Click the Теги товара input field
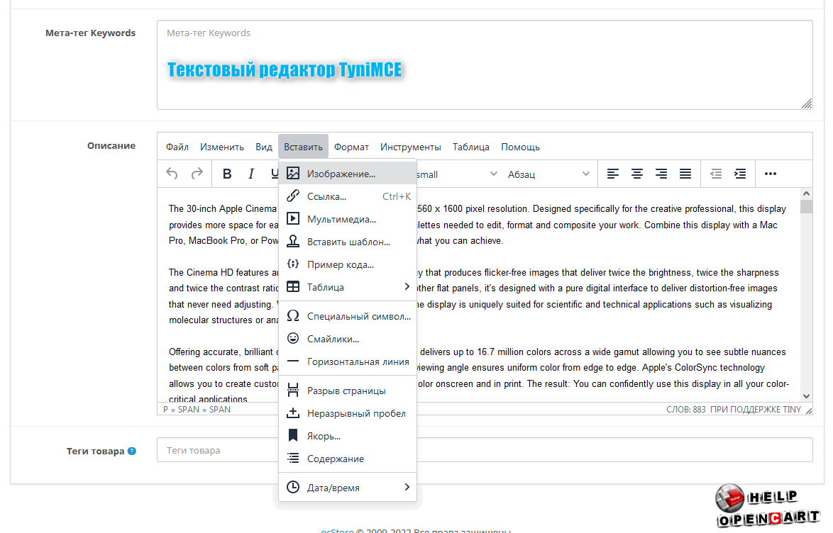Screen dimensions: 833x533 point(484,450)
